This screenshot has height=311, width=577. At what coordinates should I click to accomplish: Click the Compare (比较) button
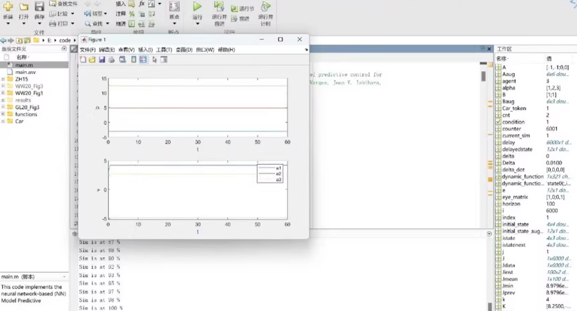pyautogui.click(x=59, y=13)
